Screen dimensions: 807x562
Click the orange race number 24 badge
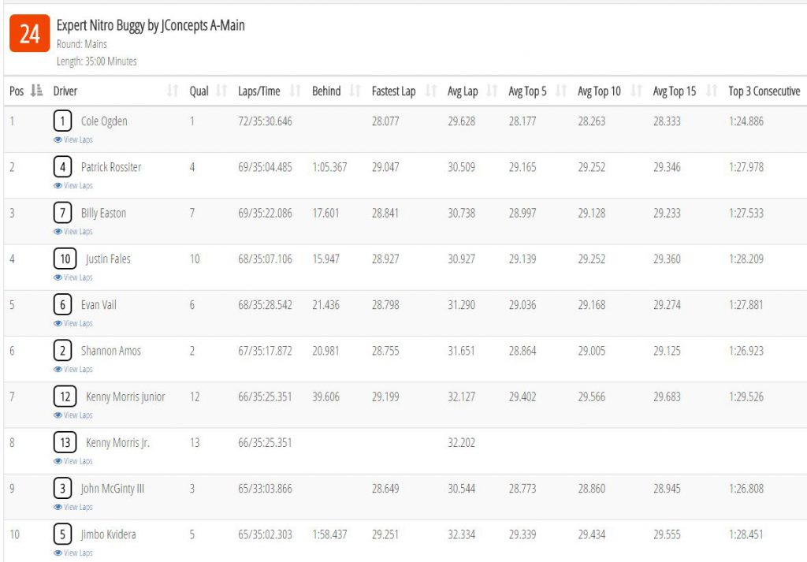click(x=29, y=33)
